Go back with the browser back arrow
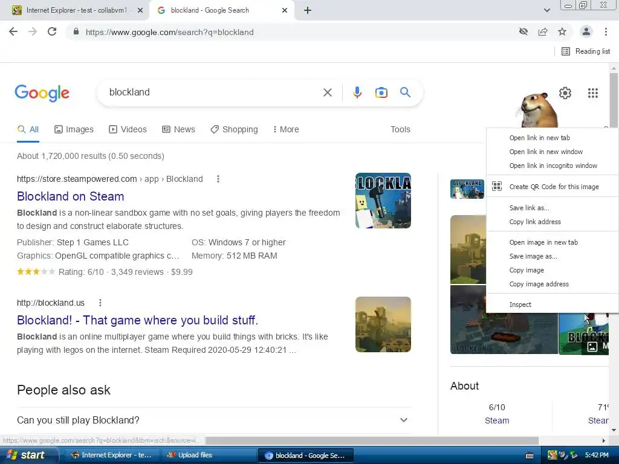The width and height of the screenshot is (619, 464). [x=13, y=31]
